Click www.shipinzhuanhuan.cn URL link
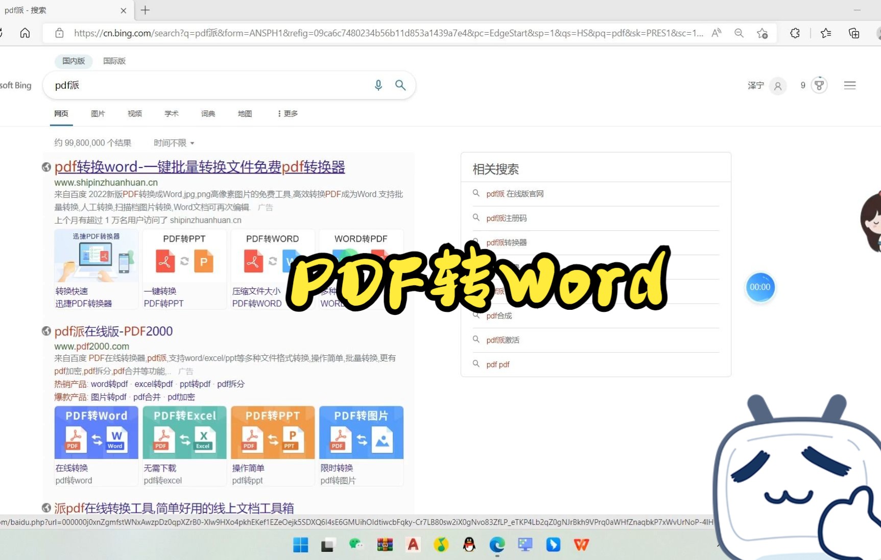The width and height of the screenshot is (881, 560). coord(106,182)
